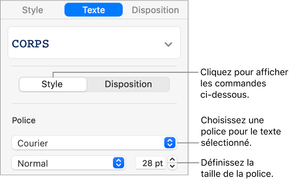Decrease font size with the down stepper arrow
Screen dimensions: 290x180
click(172, 166)
